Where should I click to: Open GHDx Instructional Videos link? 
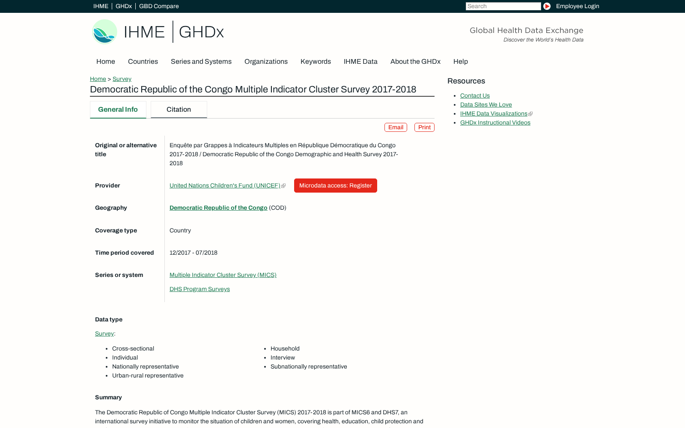[x=495, y=122]
